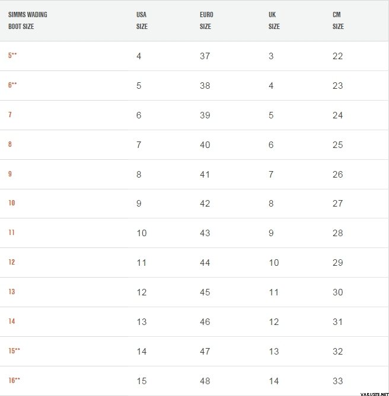Select the USA Size column header
This screenshot has width=389, height=396.
(x=142, y=21)
